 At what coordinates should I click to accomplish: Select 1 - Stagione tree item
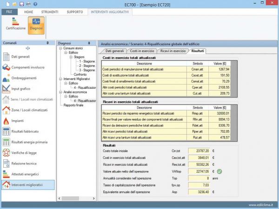[x=87, y=61]
